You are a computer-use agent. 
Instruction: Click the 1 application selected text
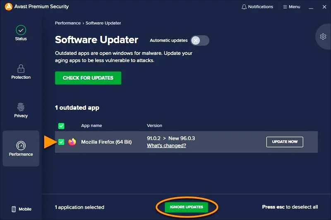coord(79,207)
